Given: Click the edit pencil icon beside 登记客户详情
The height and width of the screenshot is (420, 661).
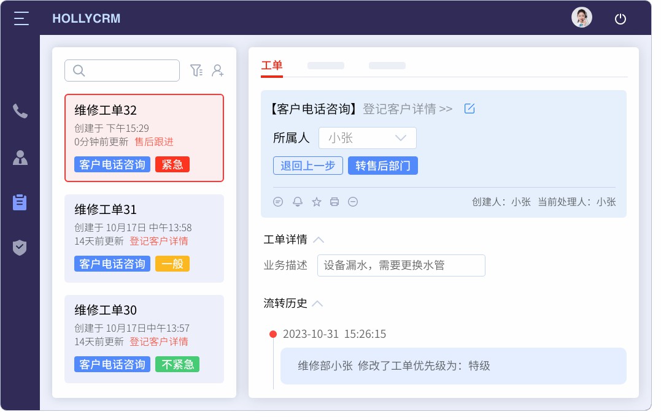Looking at the screenshot, I should click(x=470, y=109).
